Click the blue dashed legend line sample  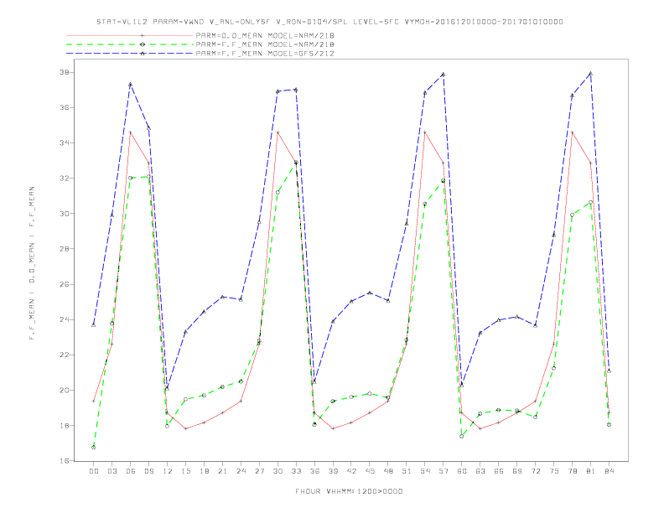click(x=130, y=54)
